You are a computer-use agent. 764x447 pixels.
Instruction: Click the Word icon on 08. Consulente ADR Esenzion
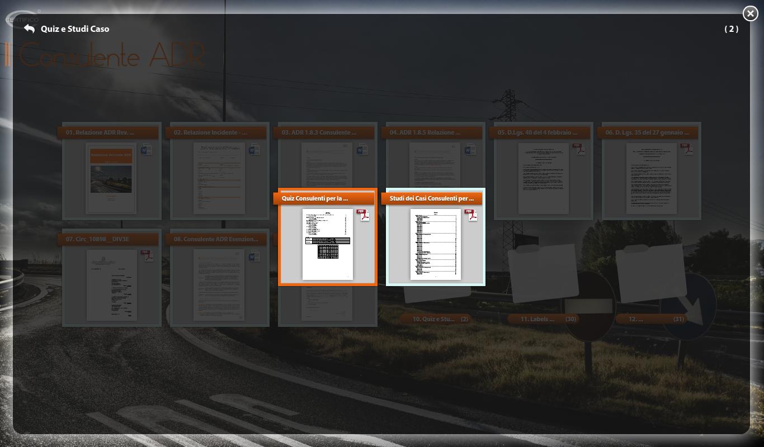[254, 256]
